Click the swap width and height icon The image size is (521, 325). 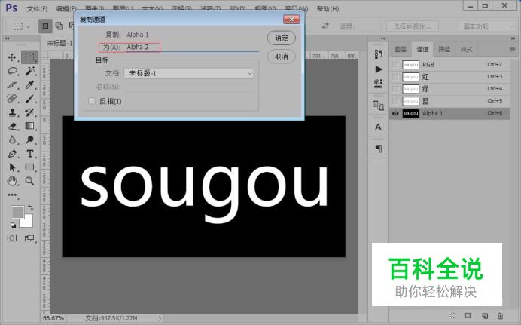[325, 26]
